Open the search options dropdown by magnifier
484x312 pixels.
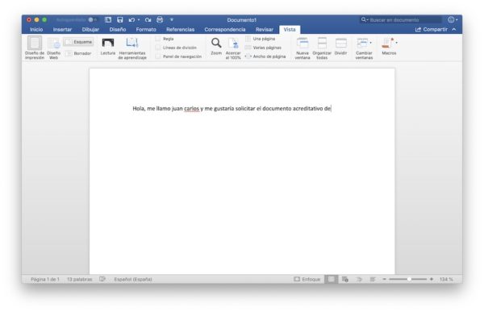tap(365, 19)
